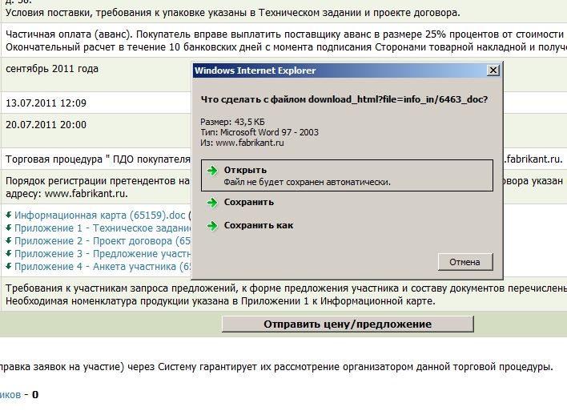Viewport: 567px width, 415px height.
Task: Click download arrow icon next to Приложение 1
Action: pyautogui.click(x=9, y=228)
